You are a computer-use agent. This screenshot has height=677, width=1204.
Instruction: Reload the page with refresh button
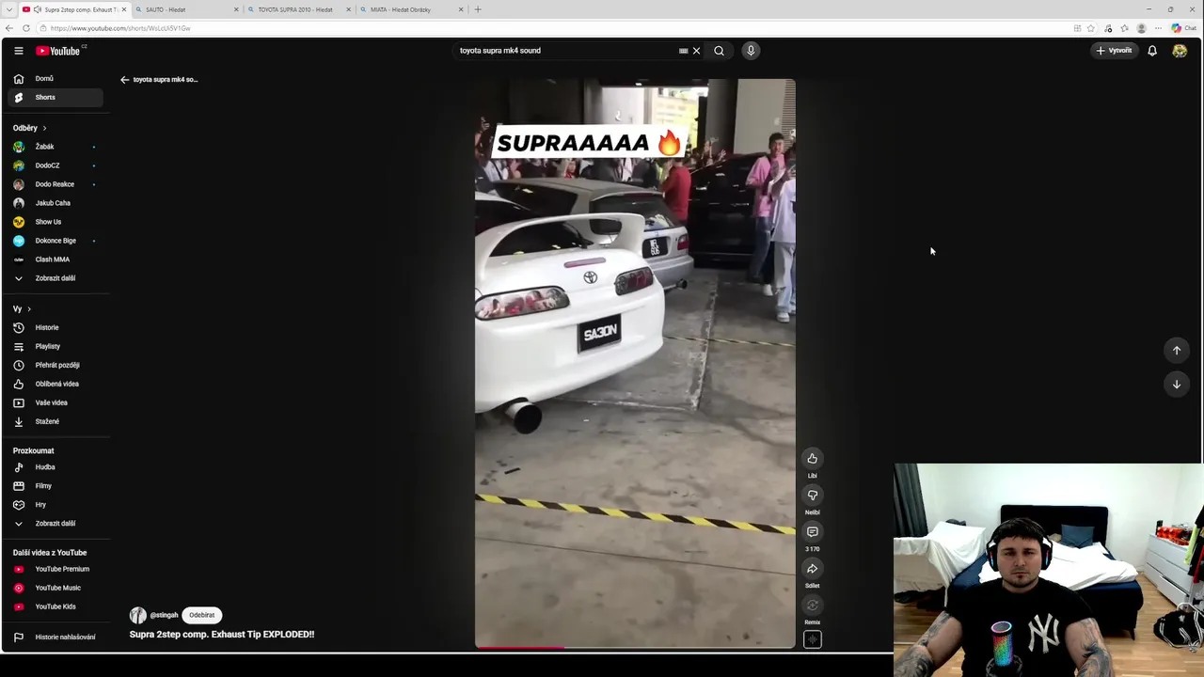pyautogui.click(x=26, y=28)
